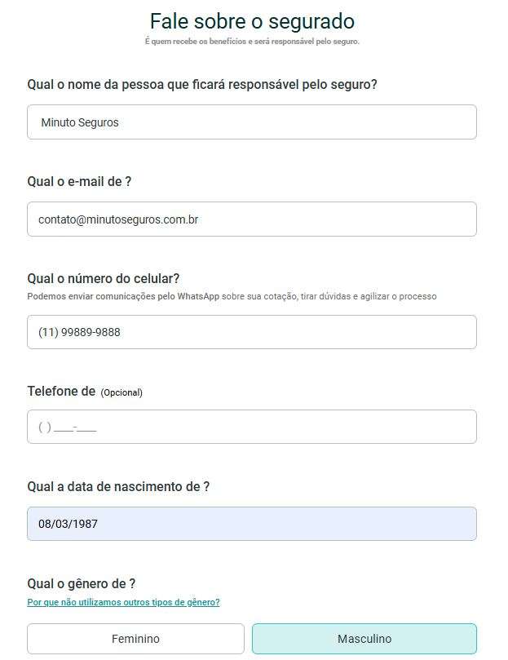The height and width of the screenshot is (660, 508).
Task: Select the Feminino gender option
Action: click(135, 639)
